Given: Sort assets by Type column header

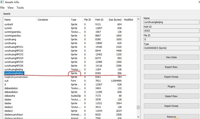Looking at the screenshot, I should click(74, 20).
